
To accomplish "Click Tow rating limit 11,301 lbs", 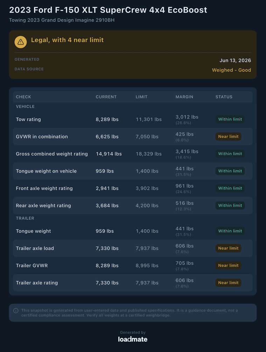I will [x=149, y=120].
